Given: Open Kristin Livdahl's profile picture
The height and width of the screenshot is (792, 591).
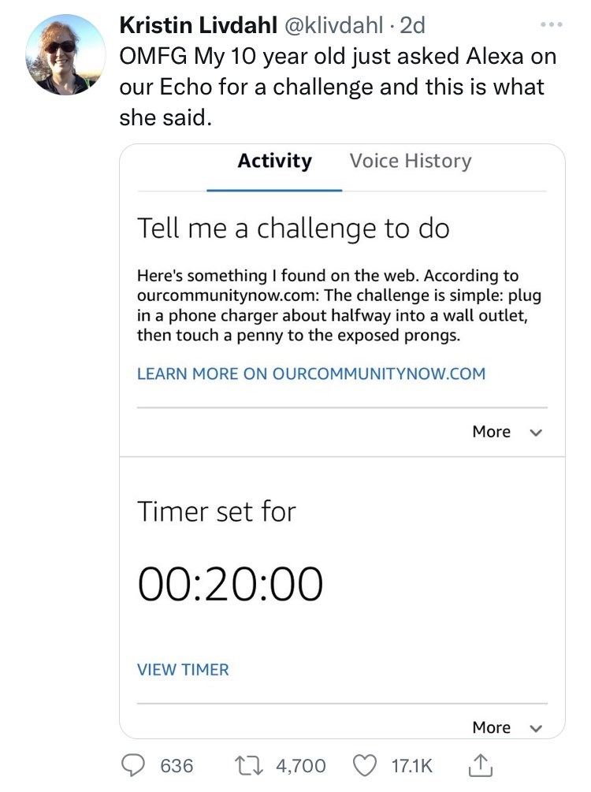Looking at the screenshot, I should [x=65, y=54].
